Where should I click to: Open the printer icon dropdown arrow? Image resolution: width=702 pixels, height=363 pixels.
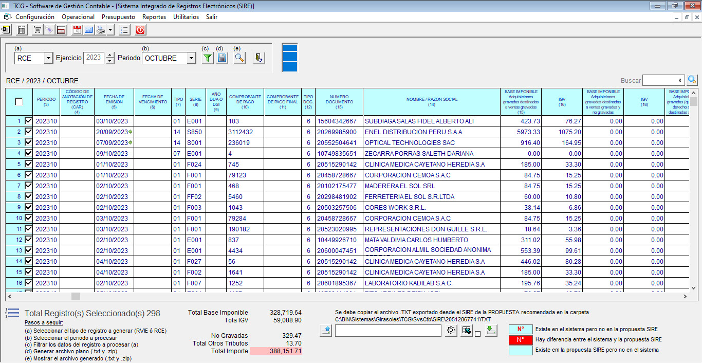click(110, 30)
